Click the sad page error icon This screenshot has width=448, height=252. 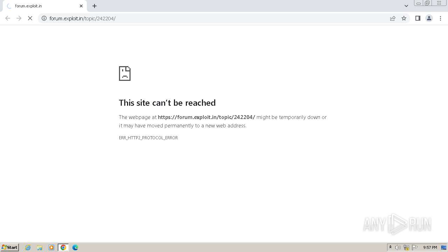(x=125, y=73)
